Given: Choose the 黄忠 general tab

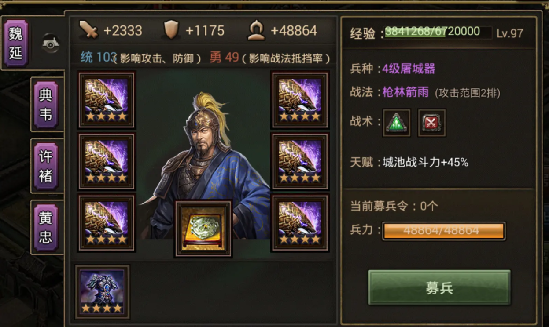Looking at the screenshot, I should 46,227.
